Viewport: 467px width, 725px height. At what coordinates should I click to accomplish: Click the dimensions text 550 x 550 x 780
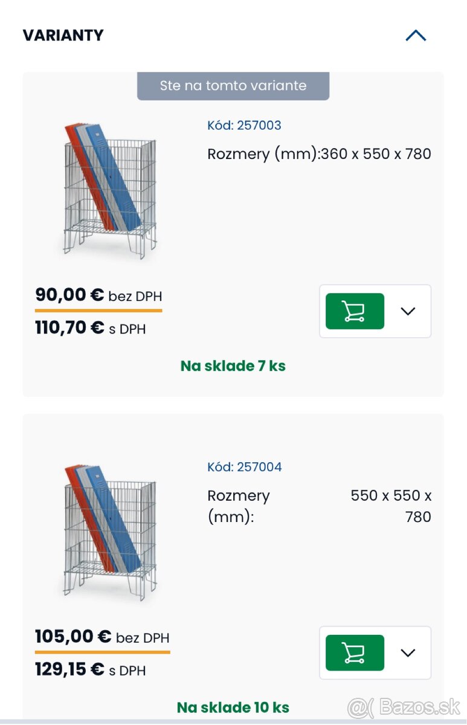click(x=391, y=506)
